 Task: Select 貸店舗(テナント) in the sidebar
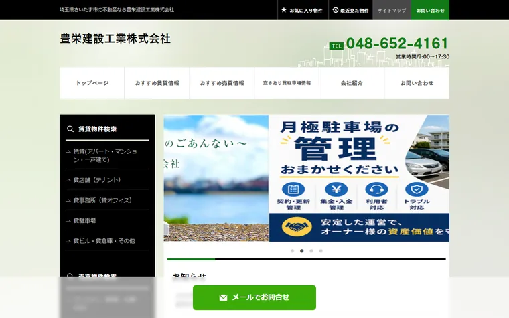(x=107, y=180)
